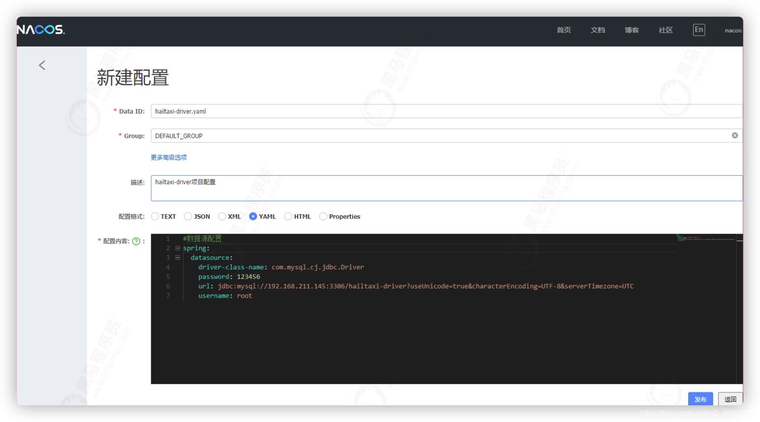Open the help icon next to 配置内容
Image resolution: width=760 pixels, height=422 pixels.
click(136, 241)
